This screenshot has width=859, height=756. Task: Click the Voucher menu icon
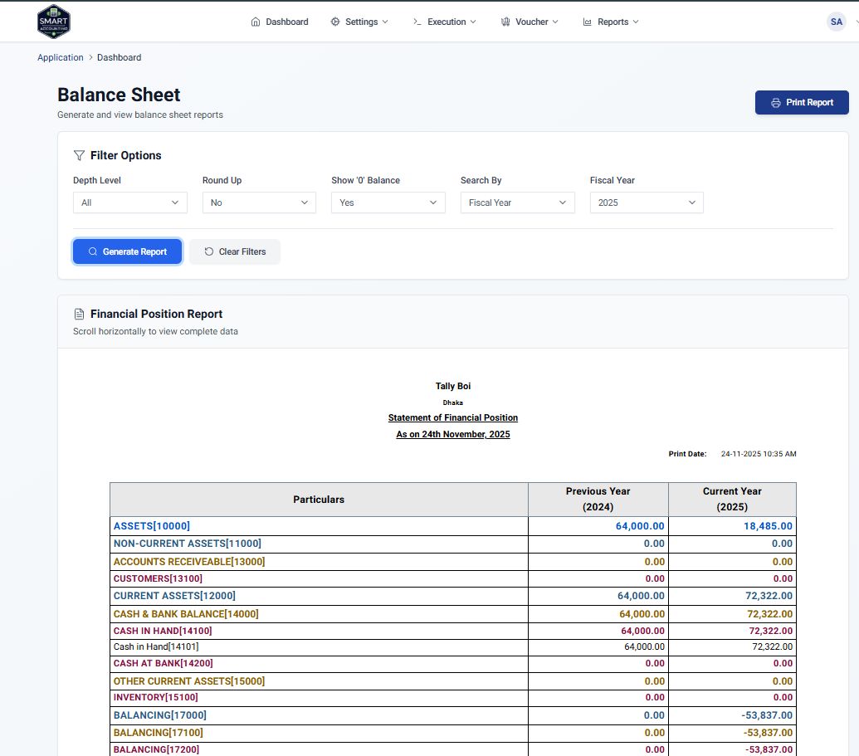[505, 22]
